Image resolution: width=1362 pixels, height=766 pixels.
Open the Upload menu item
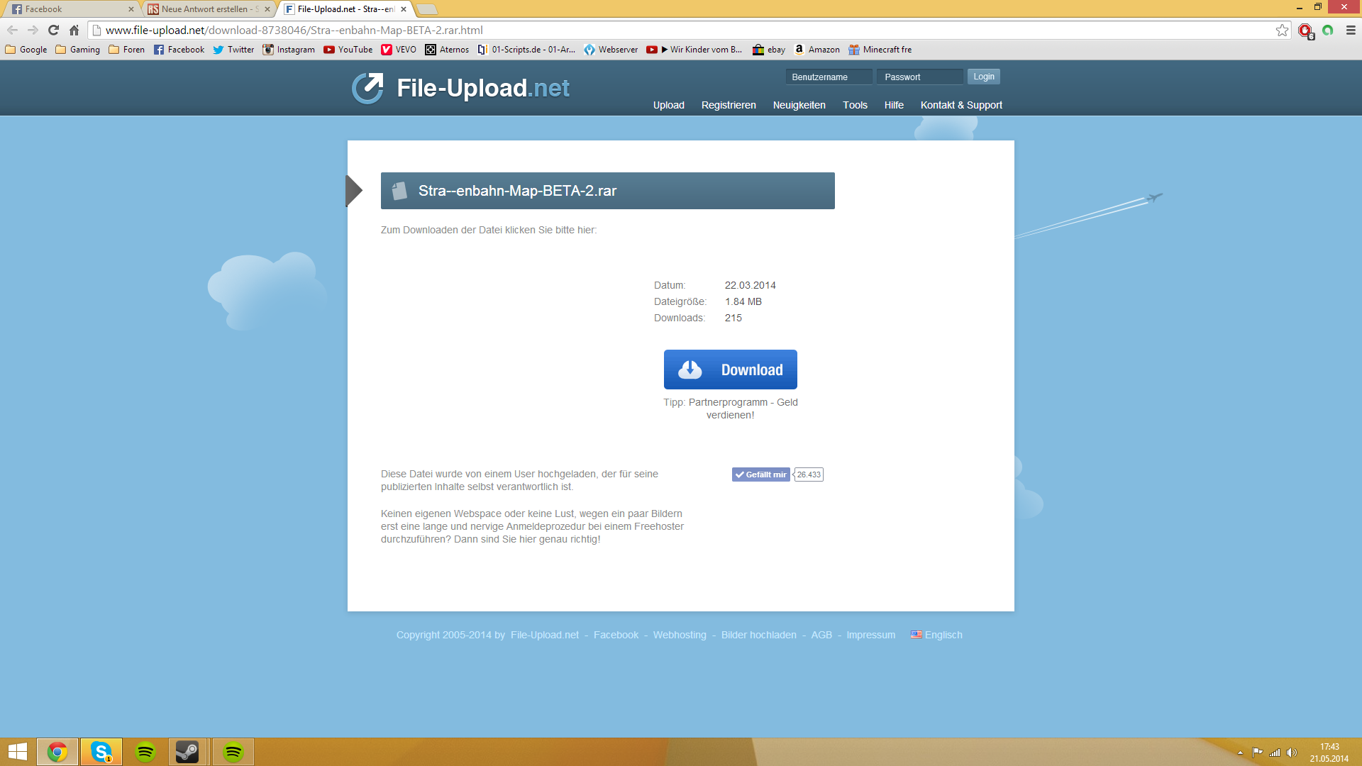(x=668, y=105)
